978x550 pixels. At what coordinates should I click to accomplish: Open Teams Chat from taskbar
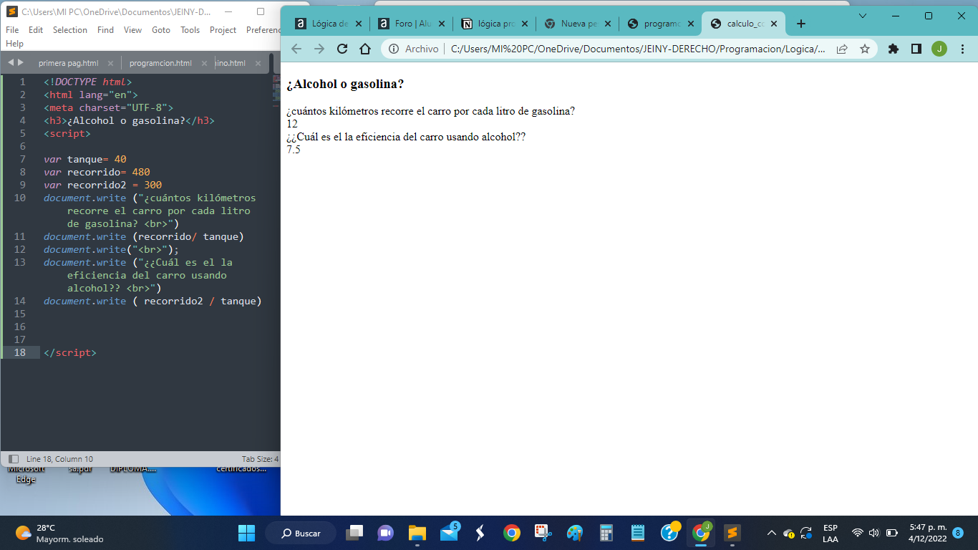pyautogui.click(x=386, y=533)
